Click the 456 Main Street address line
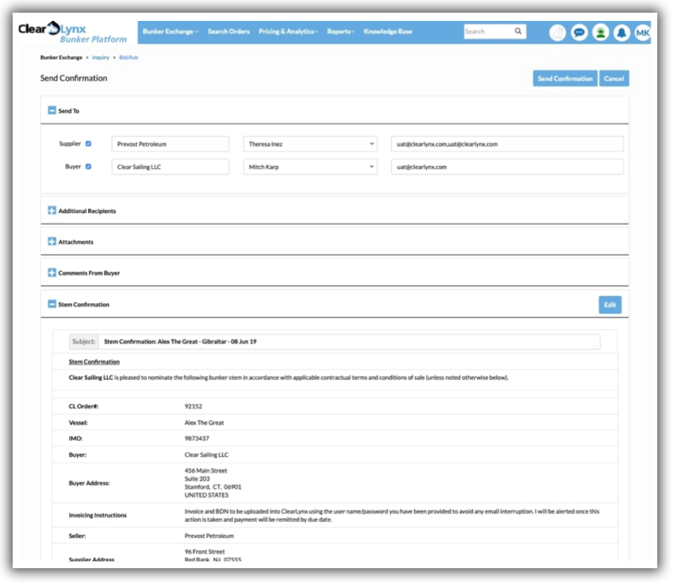Screen dimensions: 675x584 206,471
